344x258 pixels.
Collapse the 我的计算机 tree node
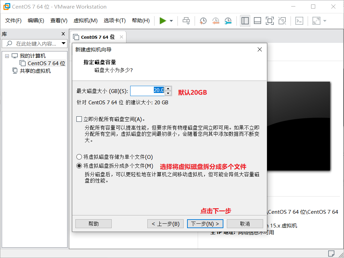click(x=7, y=56)
